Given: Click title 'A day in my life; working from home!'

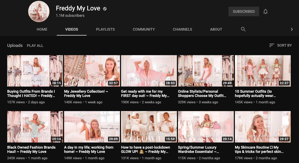Looking at the screenshot, I should click(x=89, y=149).
